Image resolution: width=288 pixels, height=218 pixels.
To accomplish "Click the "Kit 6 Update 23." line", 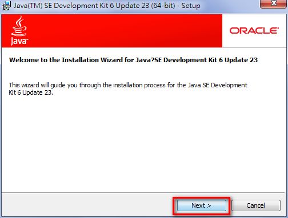I will point(31,92).
